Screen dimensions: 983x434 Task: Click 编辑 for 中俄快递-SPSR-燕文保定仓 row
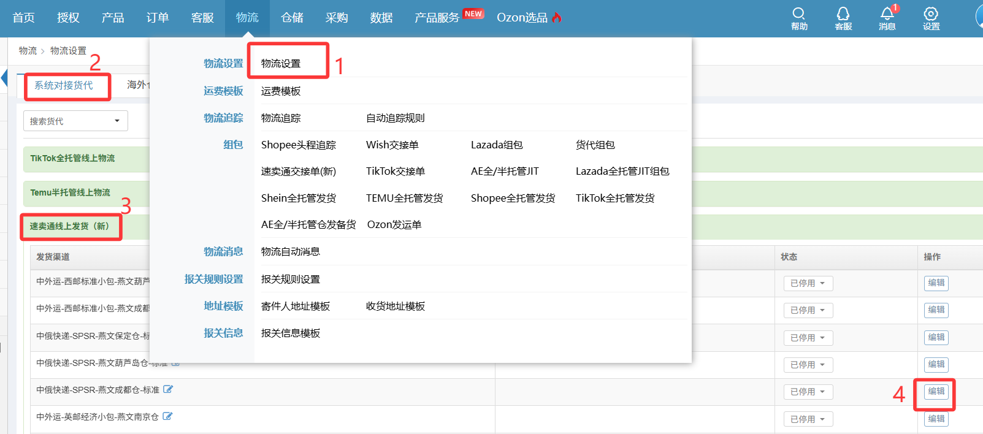[x=936, y=337]
